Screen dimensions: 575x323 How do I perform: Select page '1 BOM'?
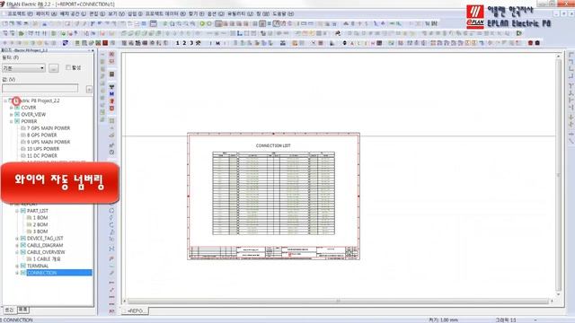40,218
